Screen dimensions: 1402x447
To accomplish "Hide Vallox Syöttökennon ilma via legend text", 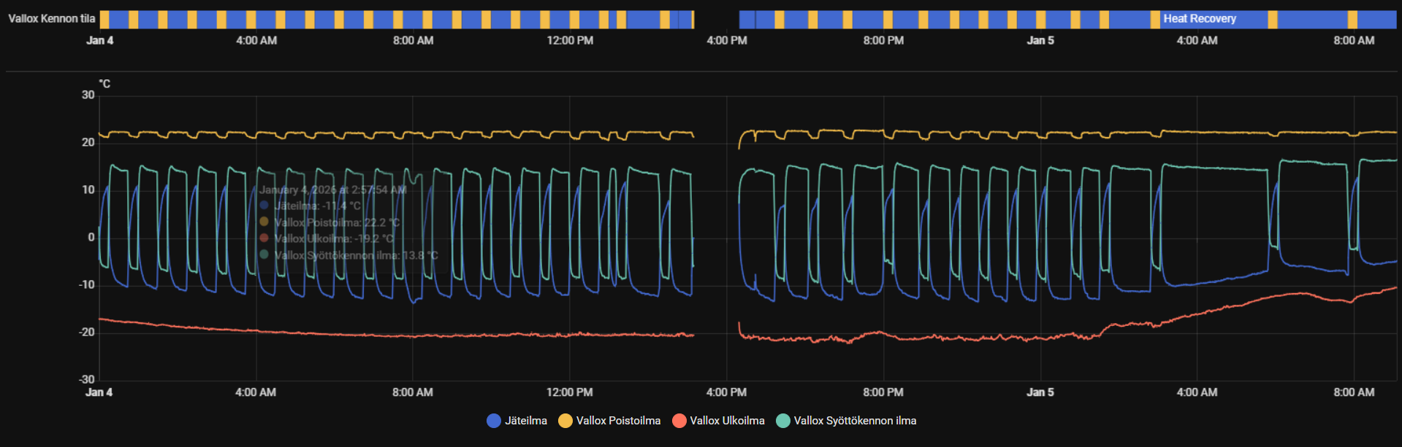I will [x=855, y=421].
